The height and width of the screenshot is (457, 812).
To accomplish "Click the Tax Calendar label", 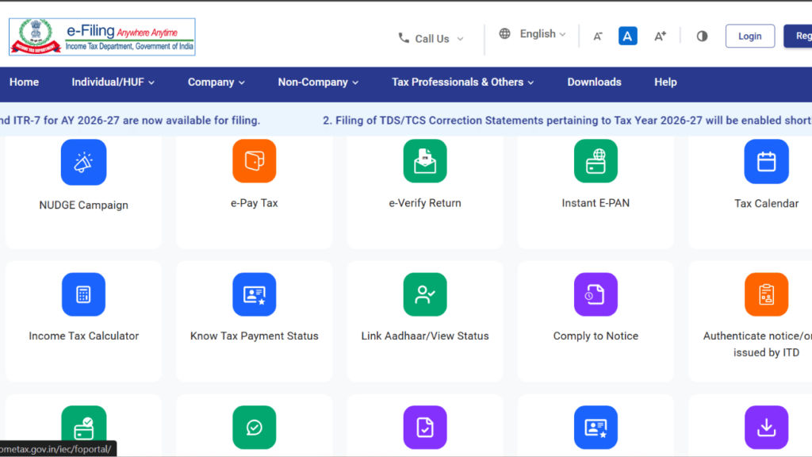I will click(767, 204).
